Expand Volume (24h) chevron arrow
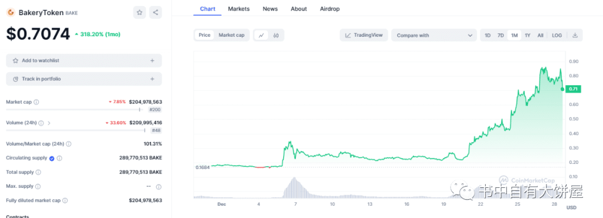The image size is (603, 218). coord(49,123)
